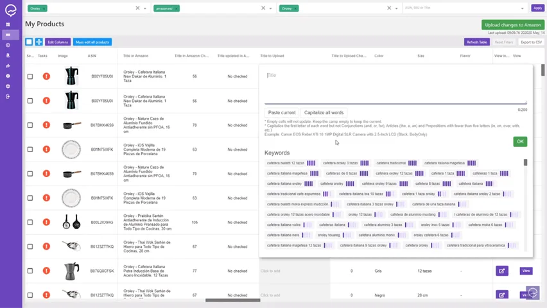Click the keywords list scrollbar
547x308 pixels.
(x=525, y=162)
